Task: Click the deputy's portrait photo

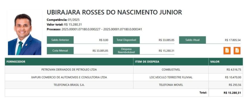Action: coord(24,33)
